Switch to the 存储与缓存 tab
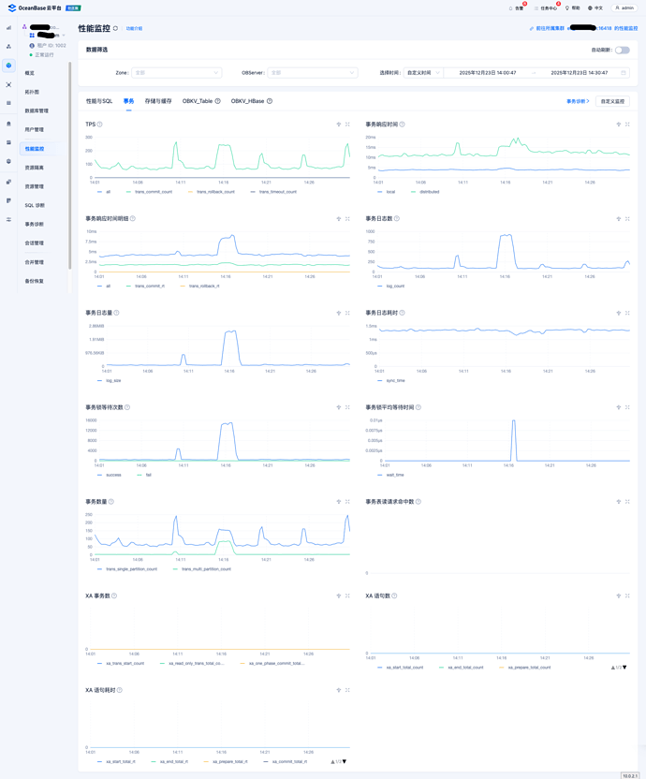This screenshot has height=779, width=646. (x=158, y=101)
